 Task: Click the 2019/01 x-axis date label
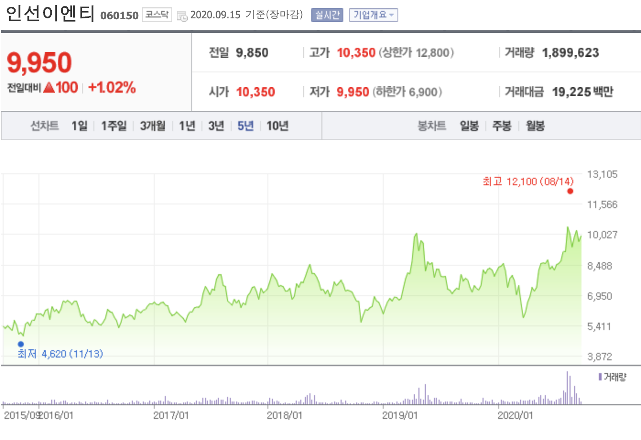coord(400,415)
